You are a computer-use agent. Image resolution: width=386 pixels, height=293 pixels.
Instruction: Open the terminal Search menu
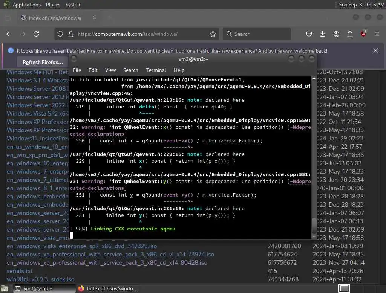tap(130, 70)
